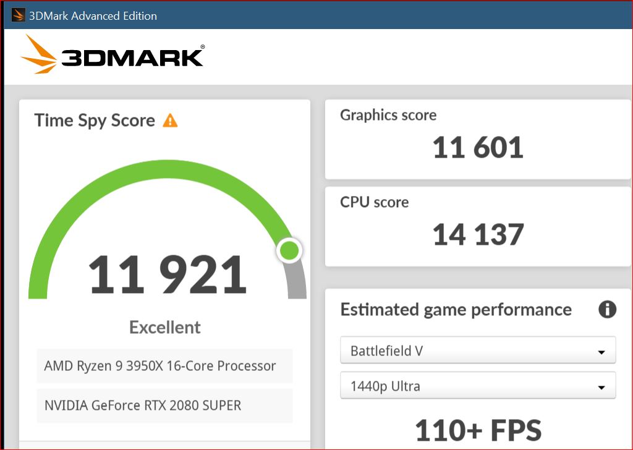The height and width of the screenshot is (450, 633).
Task: Click the Time Spy Score heading
Action: [x=95, y=121]
